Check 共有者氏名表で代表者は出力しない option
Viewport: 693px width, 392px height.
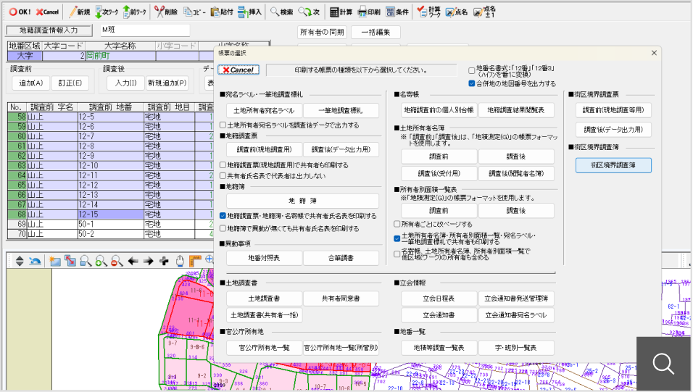point(223,175)
